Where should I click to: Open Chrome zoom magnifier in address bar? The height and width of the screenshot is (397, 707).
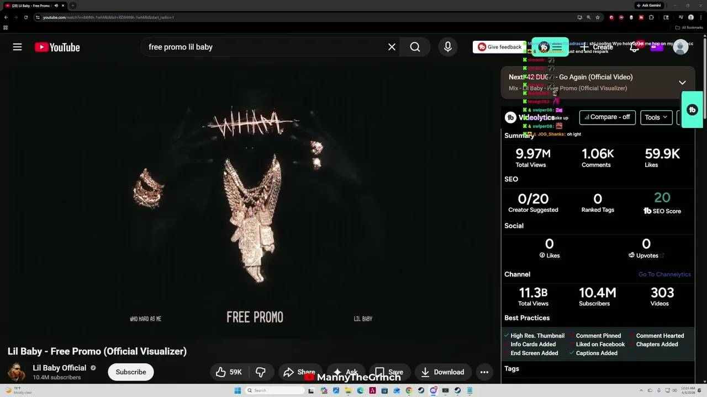tap(589, 17)
